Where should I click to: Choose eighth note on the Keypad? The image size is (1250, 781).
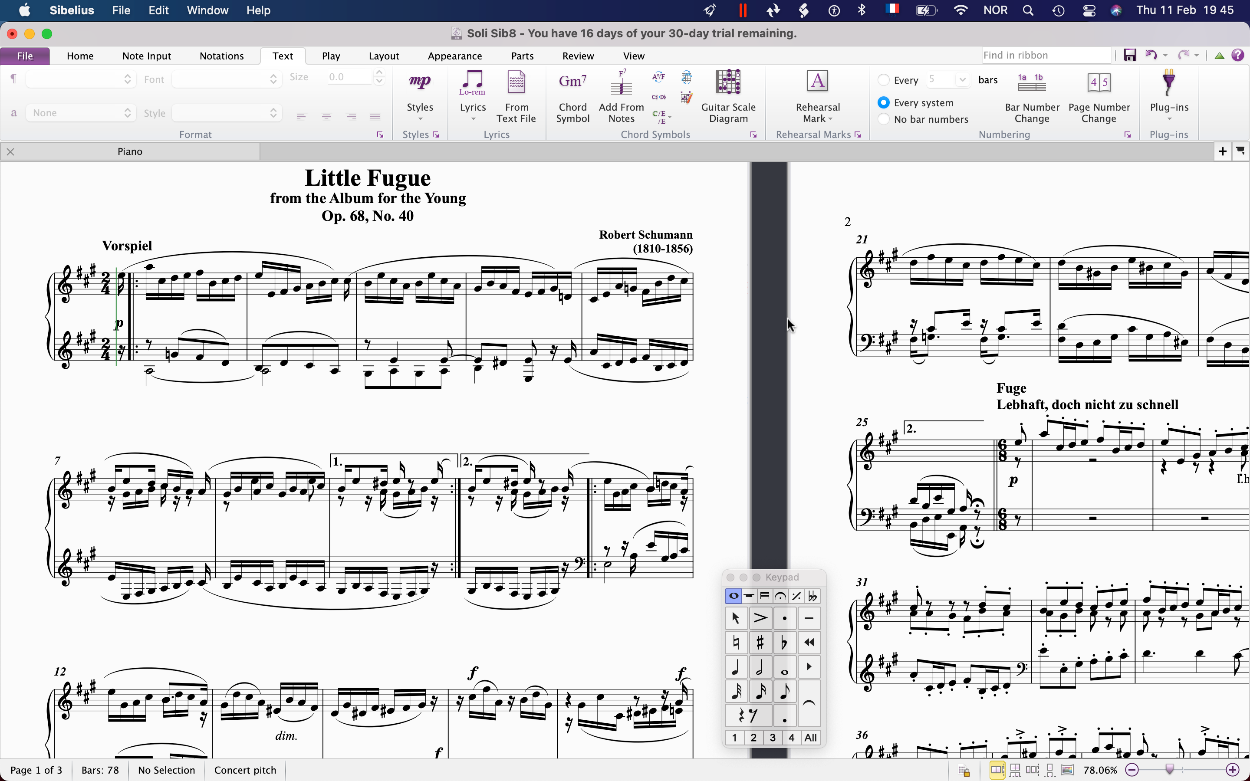pyautogui.click(x=784, y=691)
